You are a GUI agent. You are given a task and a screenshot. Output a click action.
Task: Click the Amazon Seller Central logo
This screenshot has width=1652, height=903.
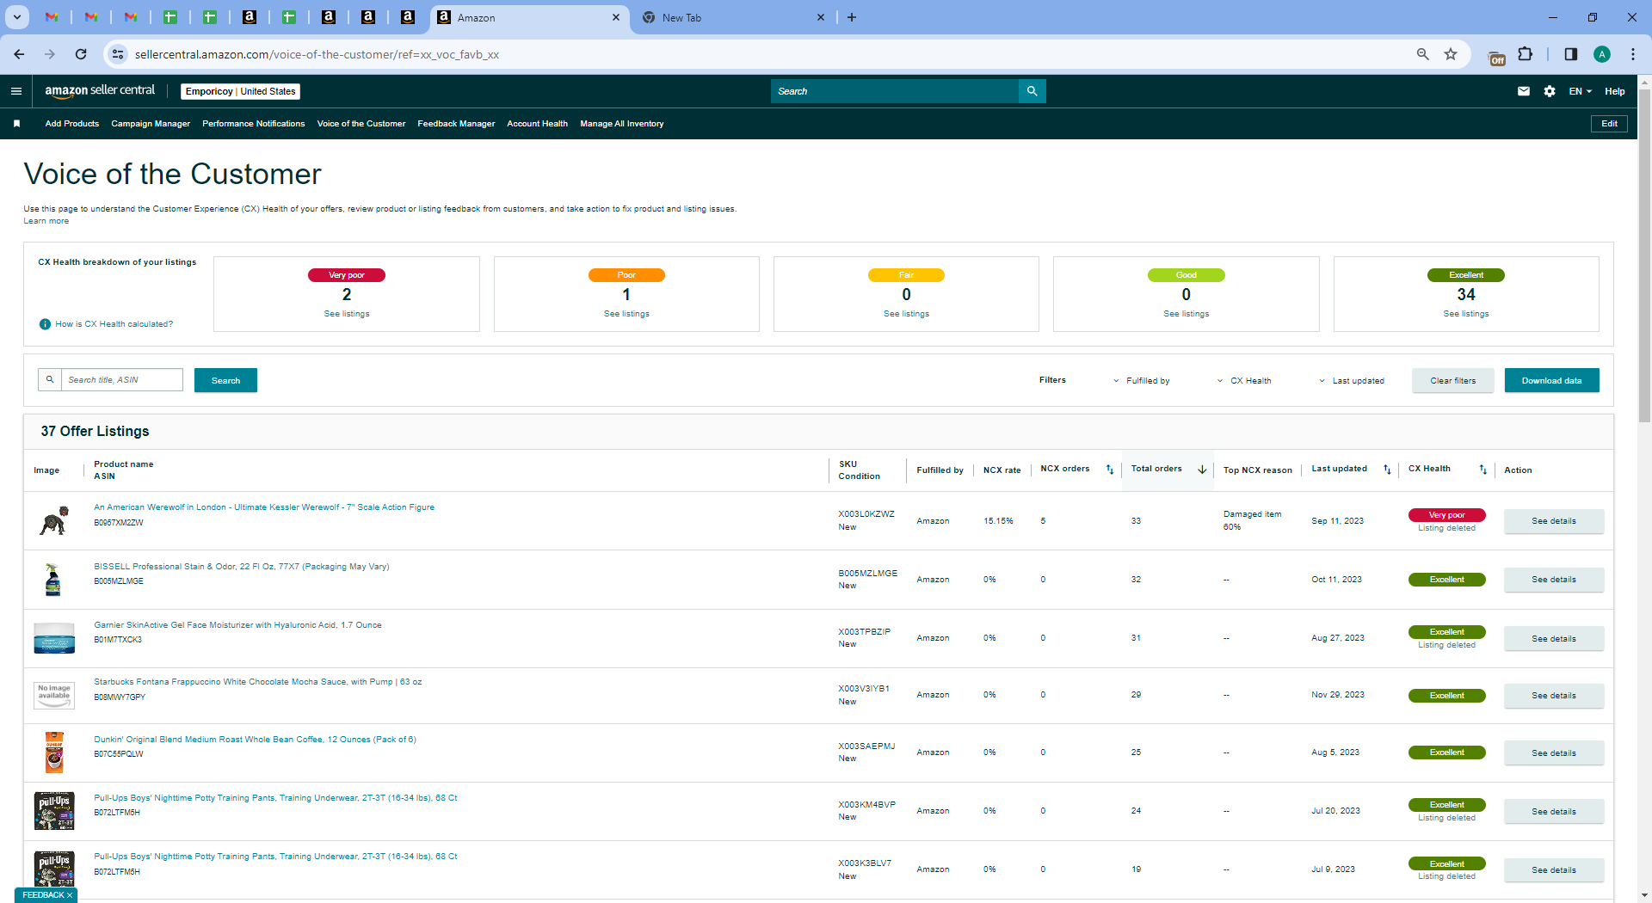(100, 90)
